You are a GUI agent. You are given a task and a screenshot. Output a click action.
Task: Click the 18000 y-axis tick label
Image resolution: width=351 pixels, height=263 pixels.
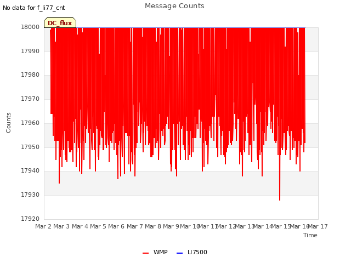[30, 27]
